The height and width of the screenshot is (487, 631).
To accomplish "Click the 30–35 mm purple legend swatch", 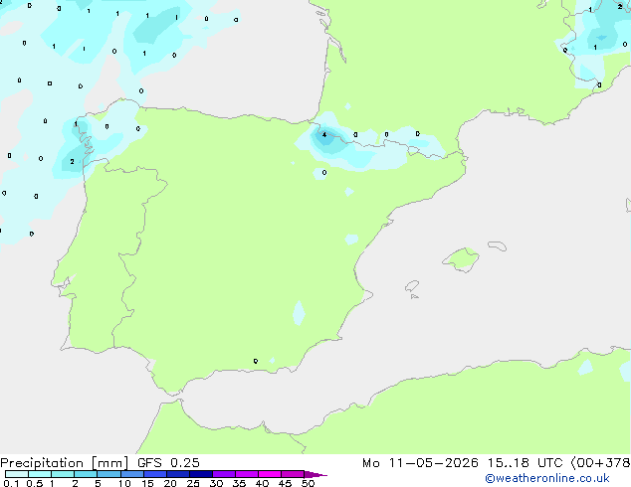I will [x=224, y=474].
